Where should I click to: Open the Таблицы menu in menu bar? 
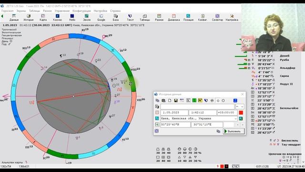[34, 11]
